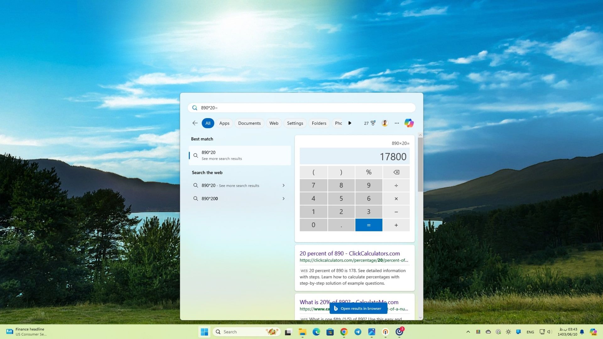The image size is (603, 339).
Task: Click the addition operator button
Action: [x=396, y=224]
